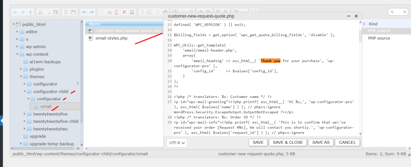Viewport: 411px width, 167px height.
Task: Collapse the public_html tree root
Action: click(x=14, y=24)
